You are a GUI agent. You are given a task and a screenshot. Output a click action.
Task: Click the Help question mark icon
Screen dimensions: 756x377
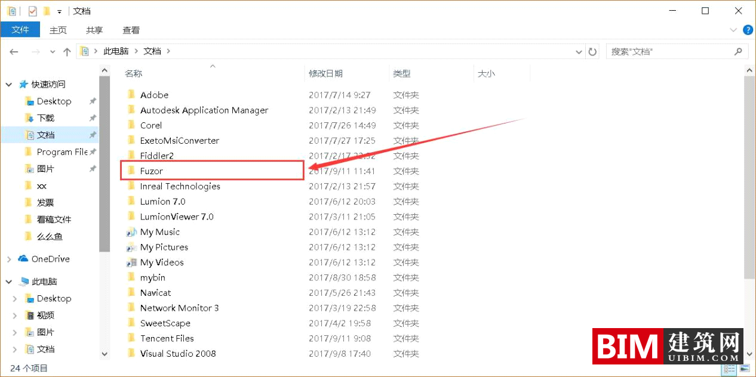[748, 30]
